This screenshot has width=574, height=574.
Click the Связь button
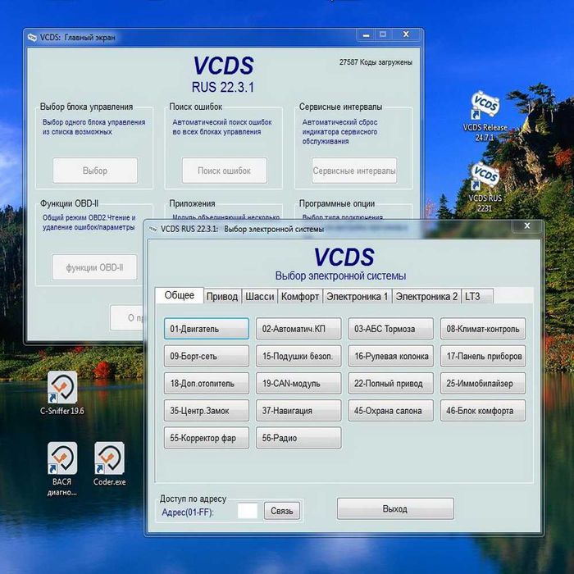282,511
